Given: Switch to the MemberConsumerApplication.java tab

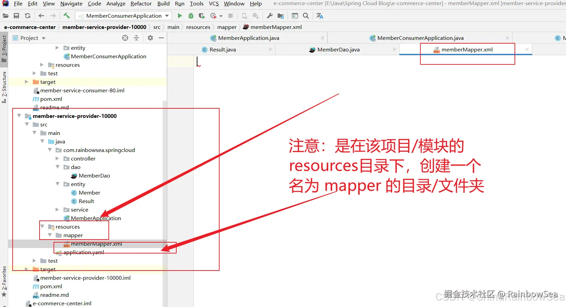Looking at the screenshot, I should click(420, 38).
